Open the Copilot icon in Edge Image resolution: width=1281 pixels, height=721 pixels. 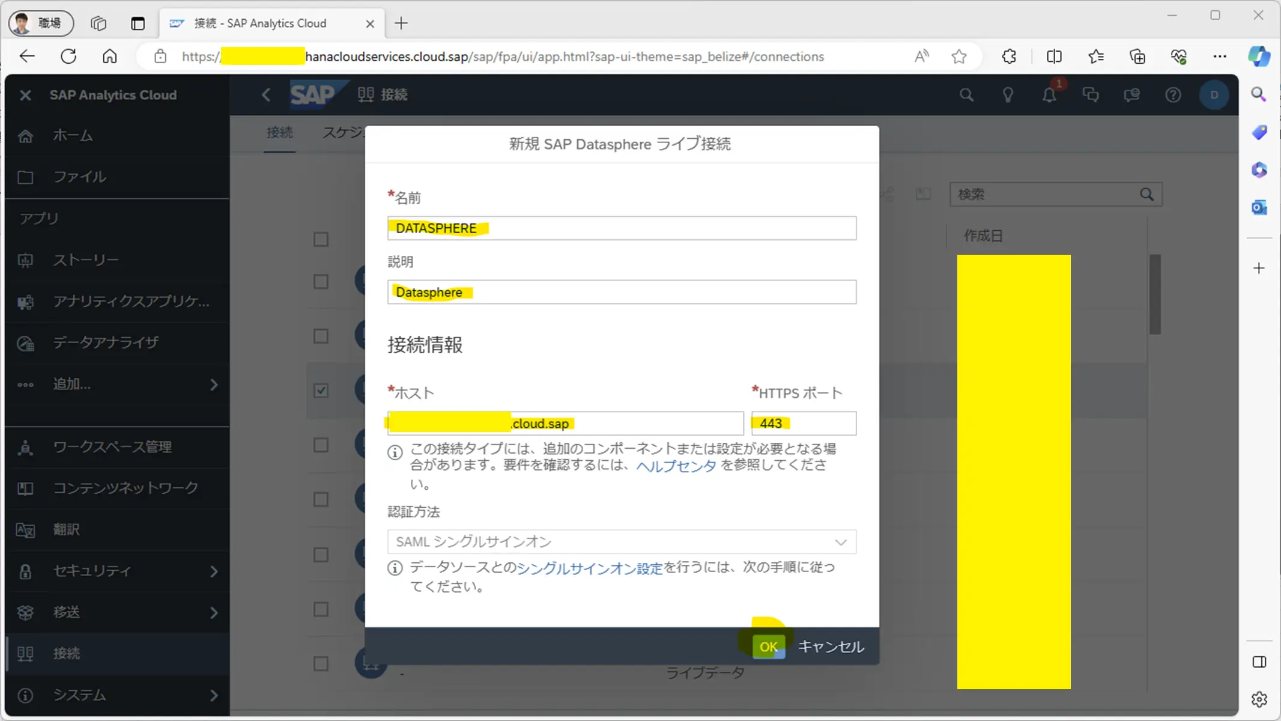(x=1259, y=56)
